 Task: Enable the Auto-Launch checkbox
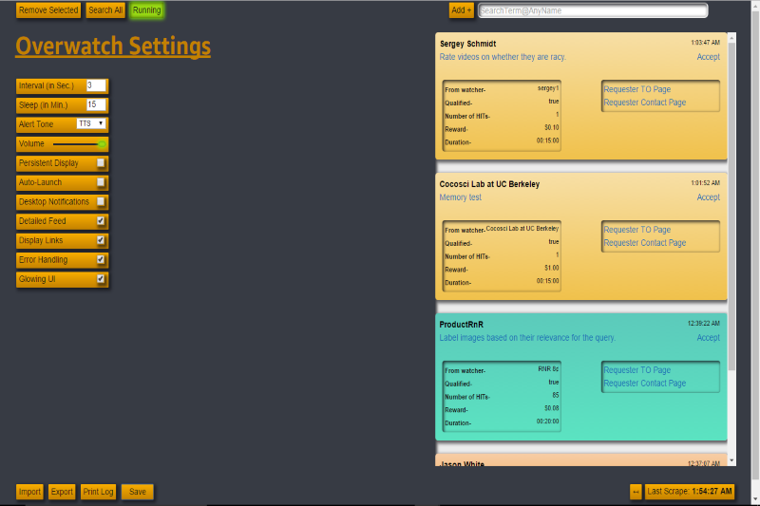point(101,182)
